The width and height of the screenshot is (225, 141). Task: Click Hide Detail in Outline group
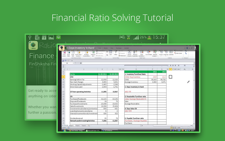tap(178, 53)
